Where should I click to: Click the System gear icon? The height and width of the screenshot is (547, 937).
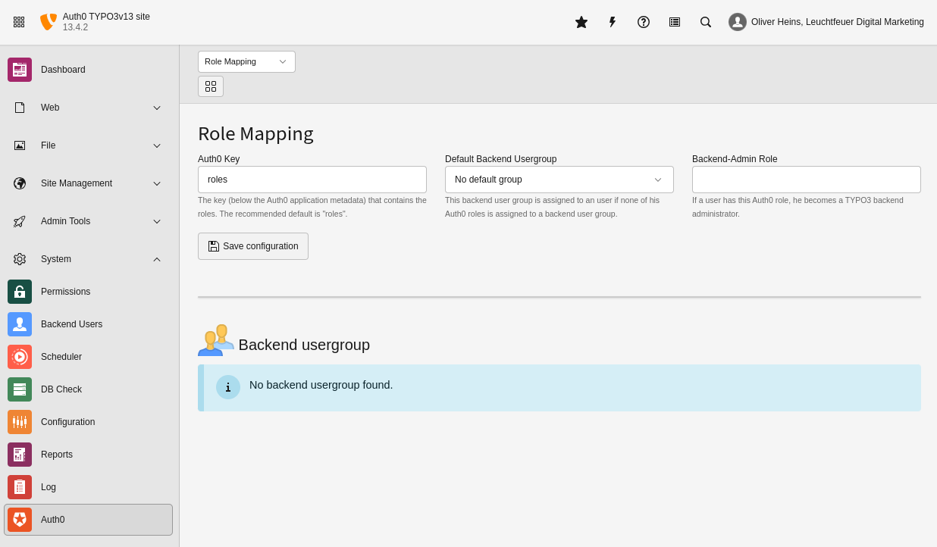point(20,259)
